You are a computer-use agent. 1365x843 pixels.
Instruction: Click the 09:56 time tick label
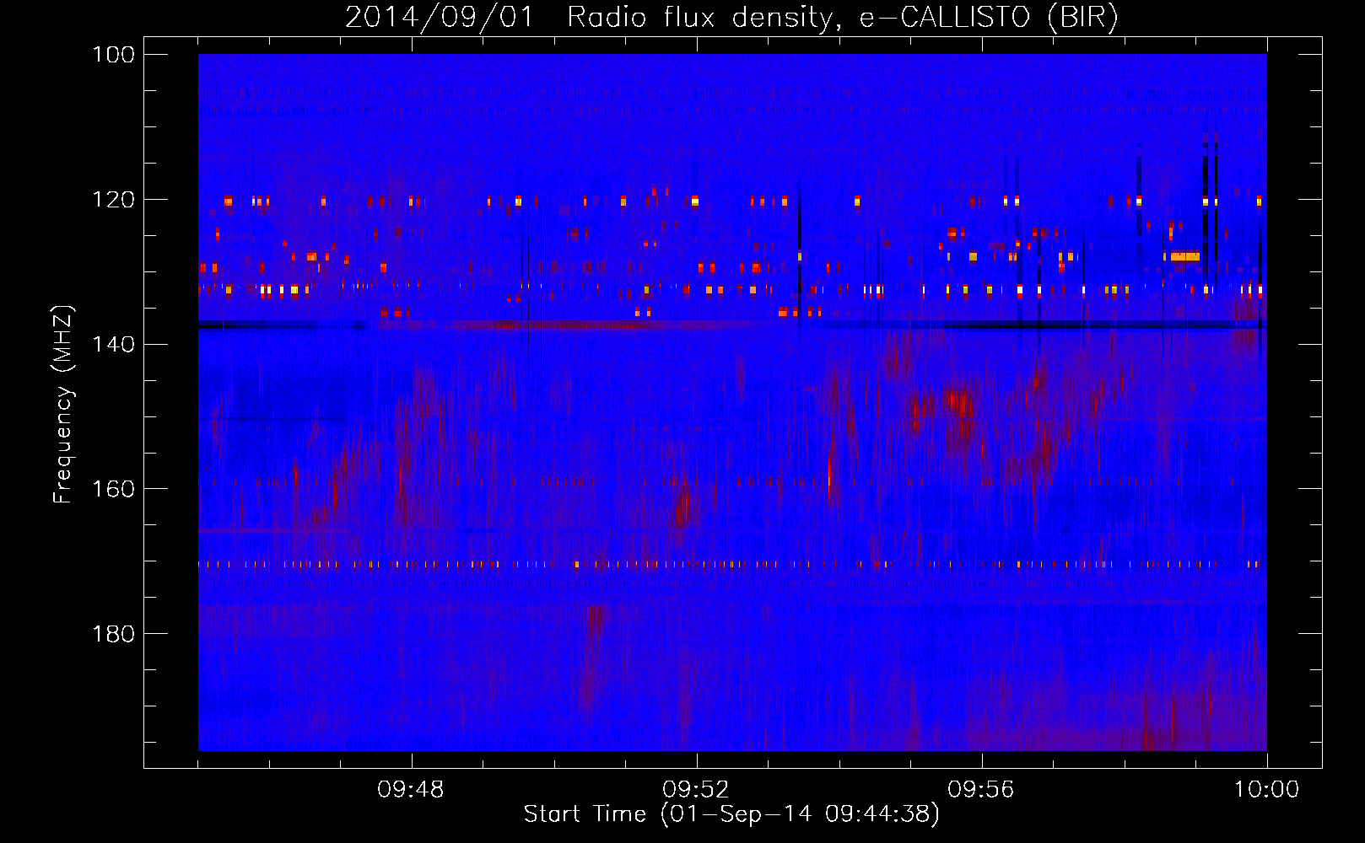pos(981,790)
